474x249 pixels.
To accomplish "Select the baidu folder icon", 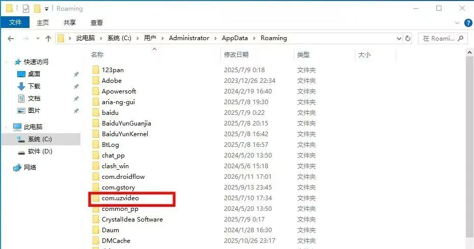I will pyautogui.click(x=96, y=113).
